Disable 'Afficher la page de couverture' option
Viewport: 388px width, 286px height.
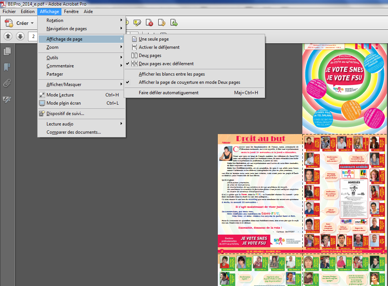189,82
